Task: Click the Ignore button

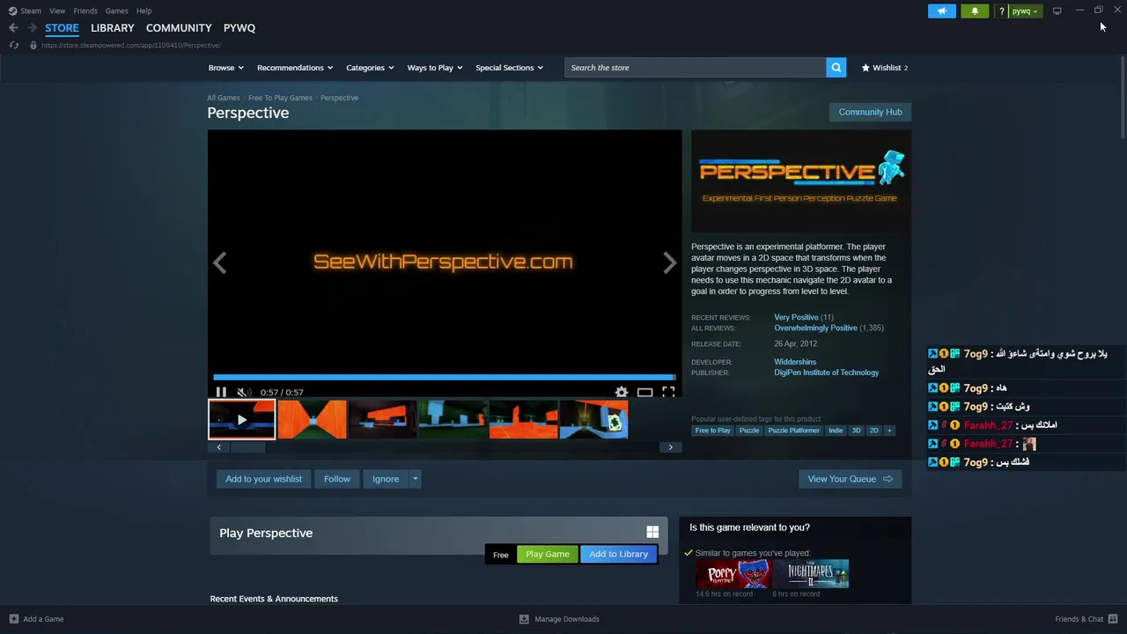Action: point(386,479)
